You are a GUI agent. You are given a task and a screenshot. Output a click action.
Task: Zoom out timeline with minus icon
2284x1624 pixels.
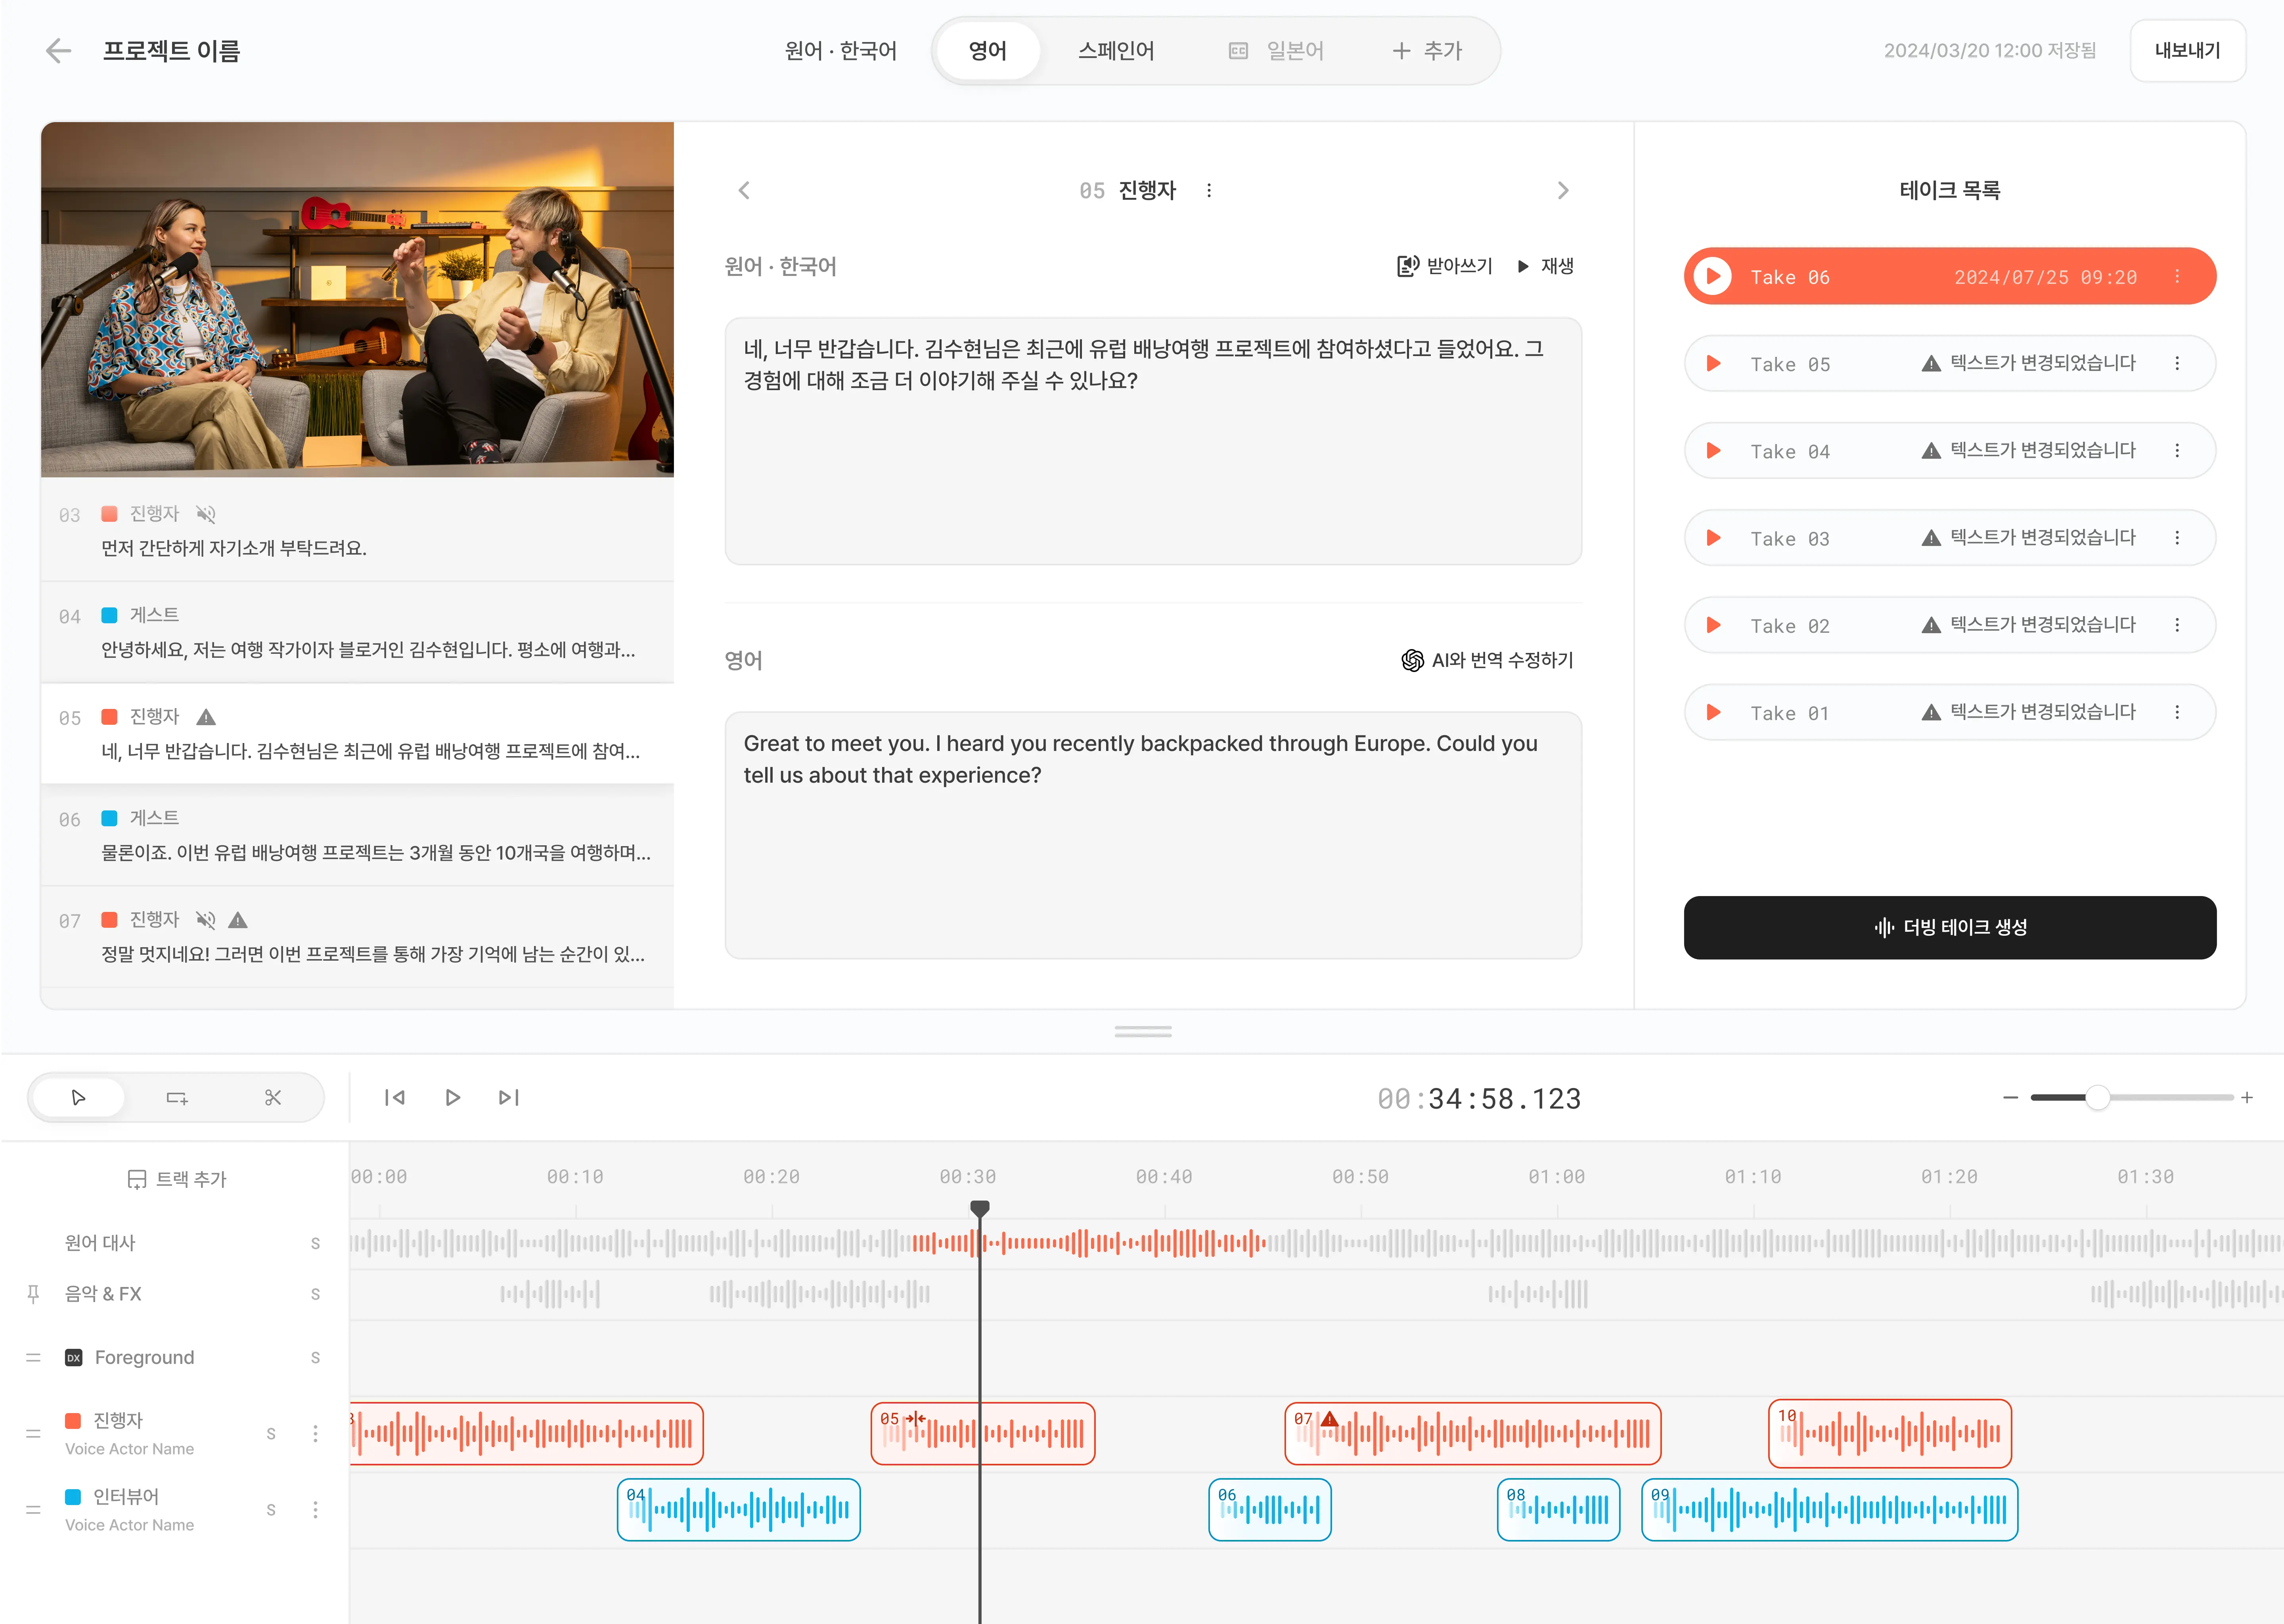(x=2010, y=1098)
